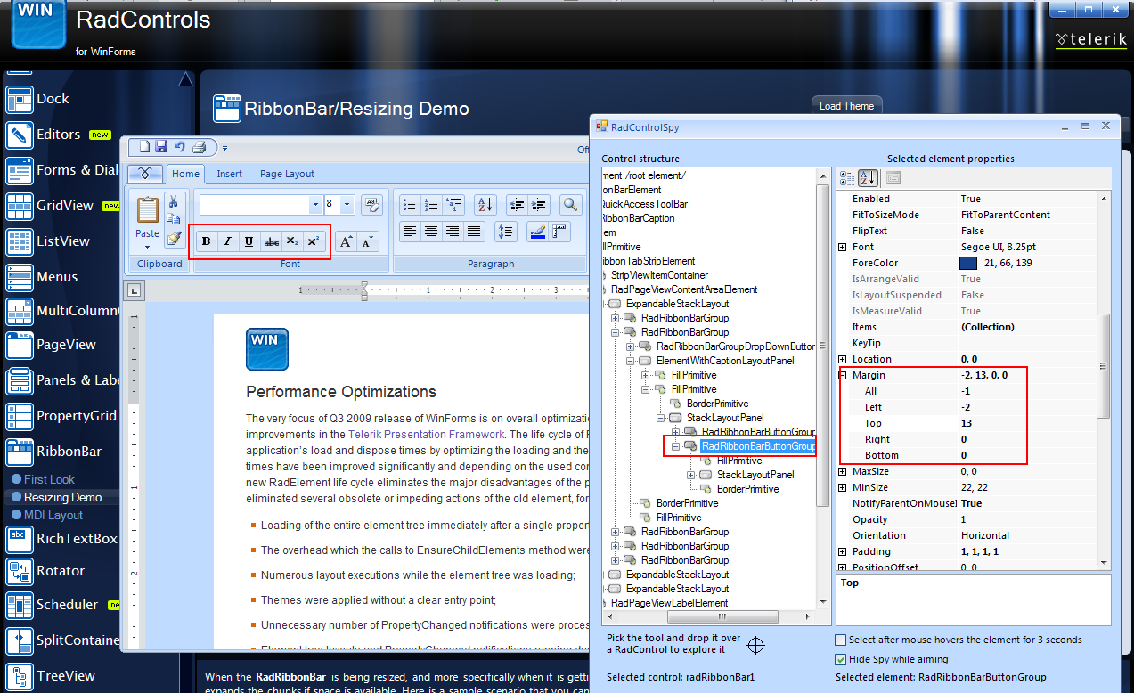Open the GridView demos in sidebar
The image size is (1134, 693).
tap(64, 206)
